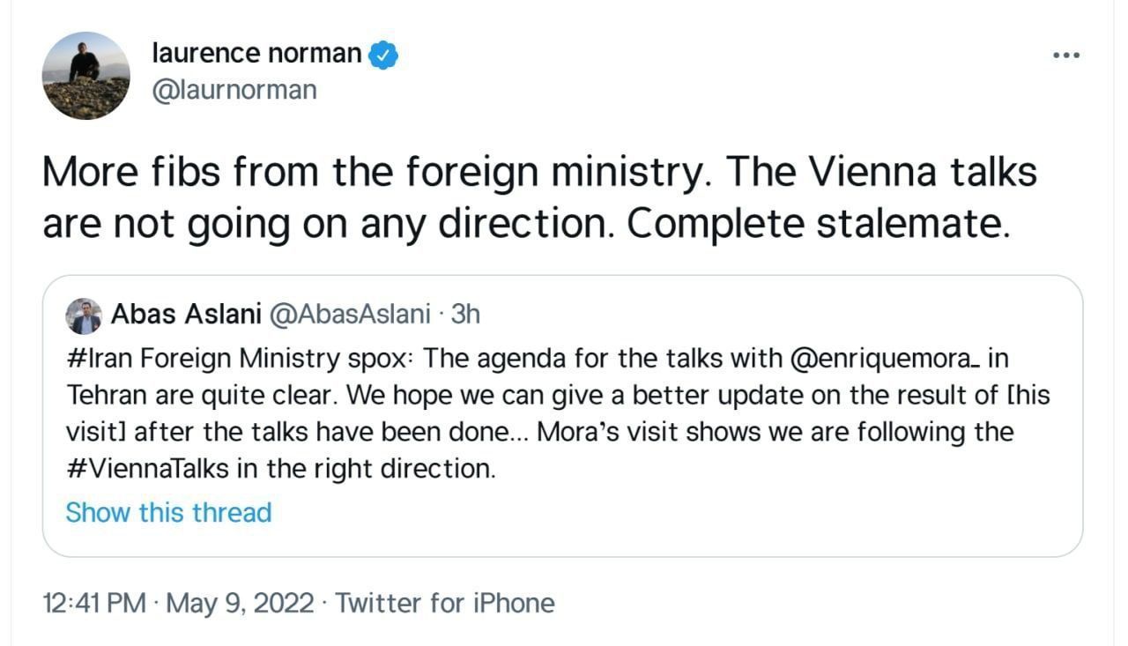This screenshot has height=646, width=1128.
Task: Click the blue verified badge
Action: click(x=383, y=55)
